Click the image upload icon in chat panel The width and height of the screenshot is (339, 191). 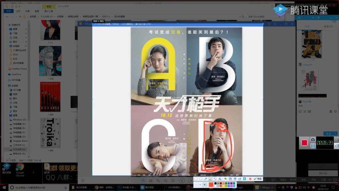tap(309, 111)
